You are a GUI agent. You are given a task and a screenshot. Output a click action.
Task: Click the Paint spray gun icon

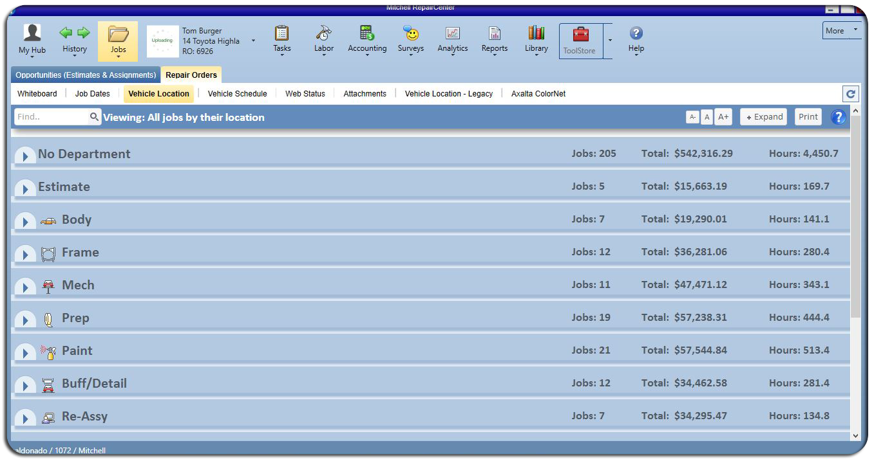tap(48, 352)
